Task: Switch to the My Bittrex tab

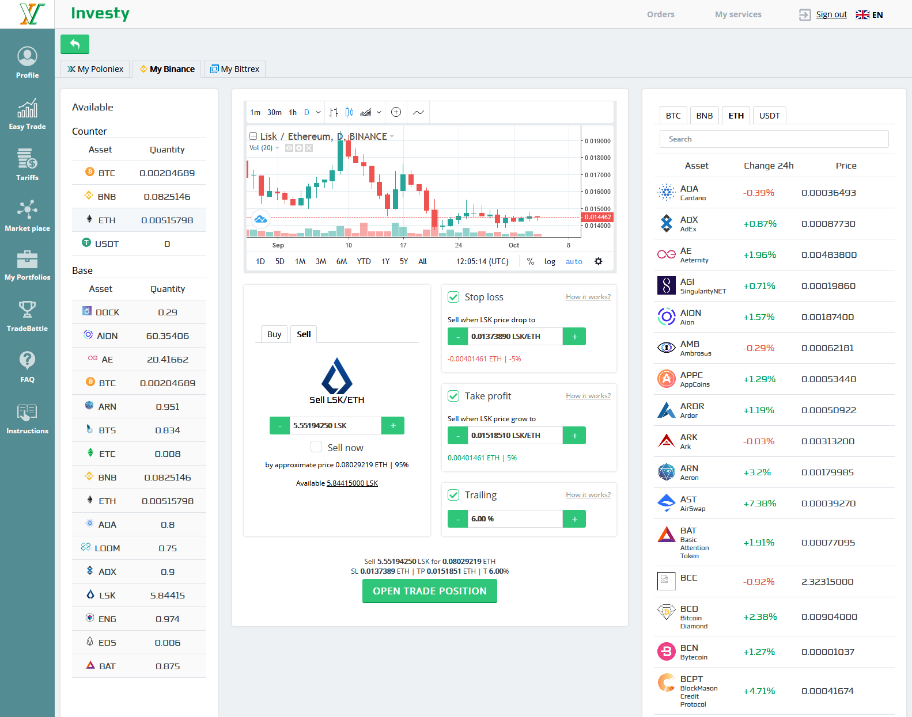Action: pos(235,69)
